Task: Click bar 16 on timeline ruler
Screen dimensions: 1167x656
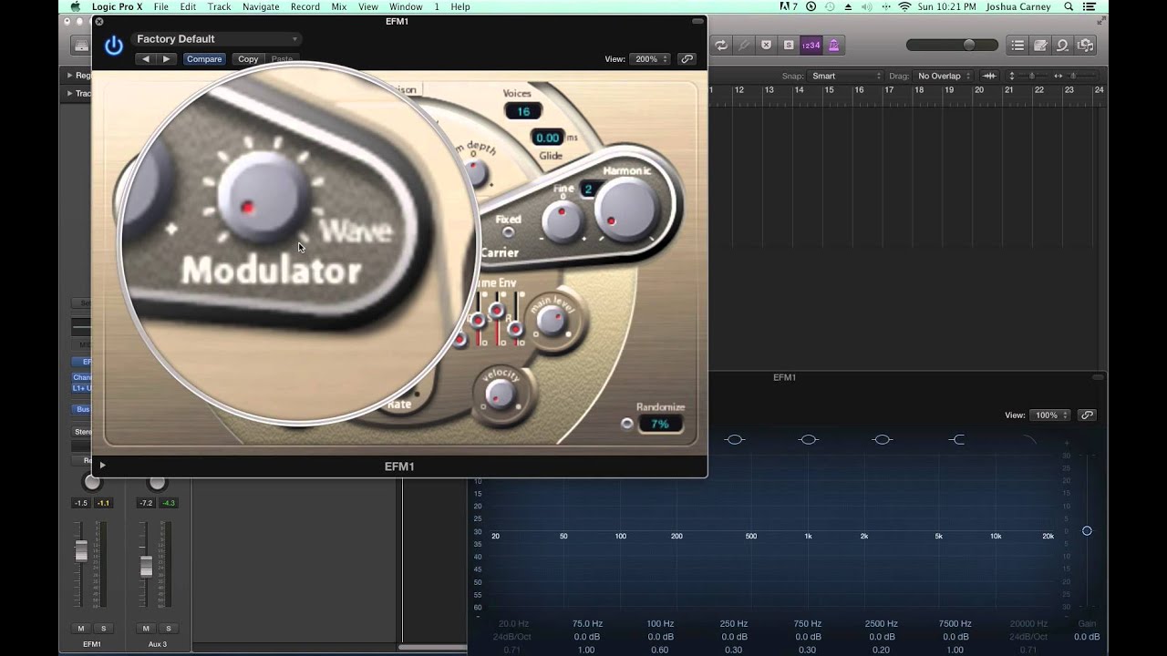Action: 859,89
